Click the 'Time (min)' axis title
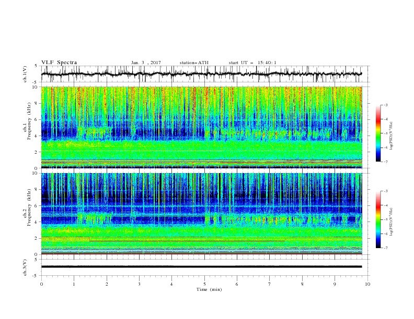Viewport: 414px width, 319px height. pyautogui.click(x=209, y=289)
